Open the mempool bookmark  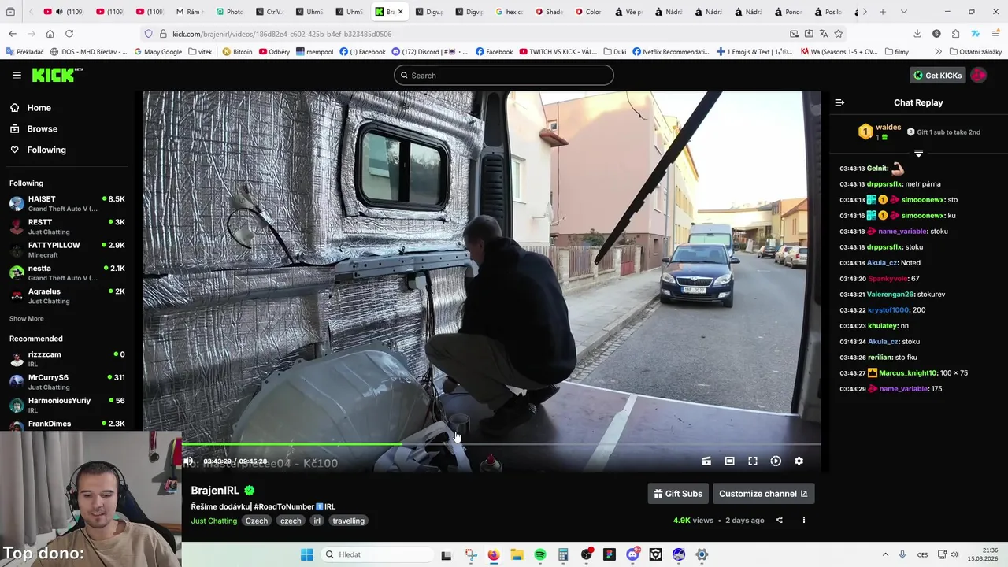pos(314,52)
